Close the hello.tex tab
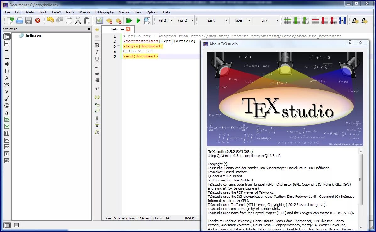 coord(128,29)
